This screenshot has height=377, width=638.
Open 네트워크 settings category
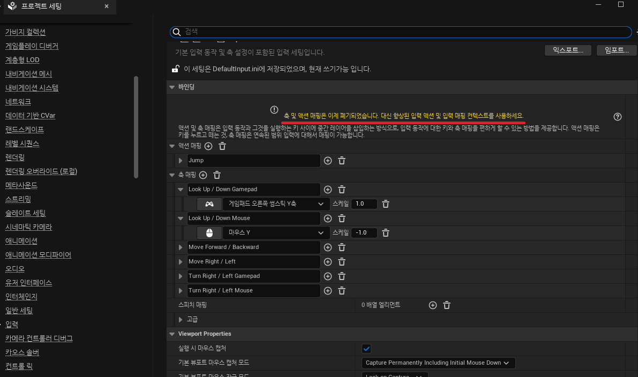18,102
